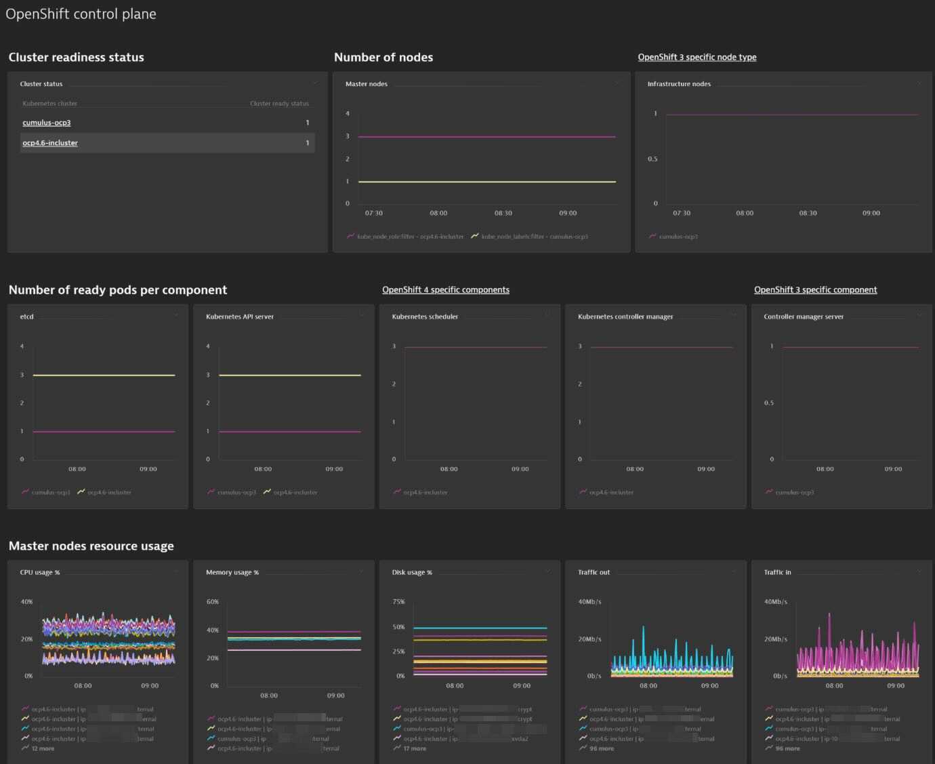Click the OpenShift control plane dashboard title
The image size is (935, 764).
coord(81,14)
